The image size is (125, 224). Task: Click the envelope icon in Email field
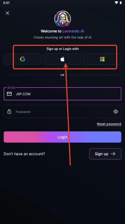pyautogui.click(x=9, y=94)
